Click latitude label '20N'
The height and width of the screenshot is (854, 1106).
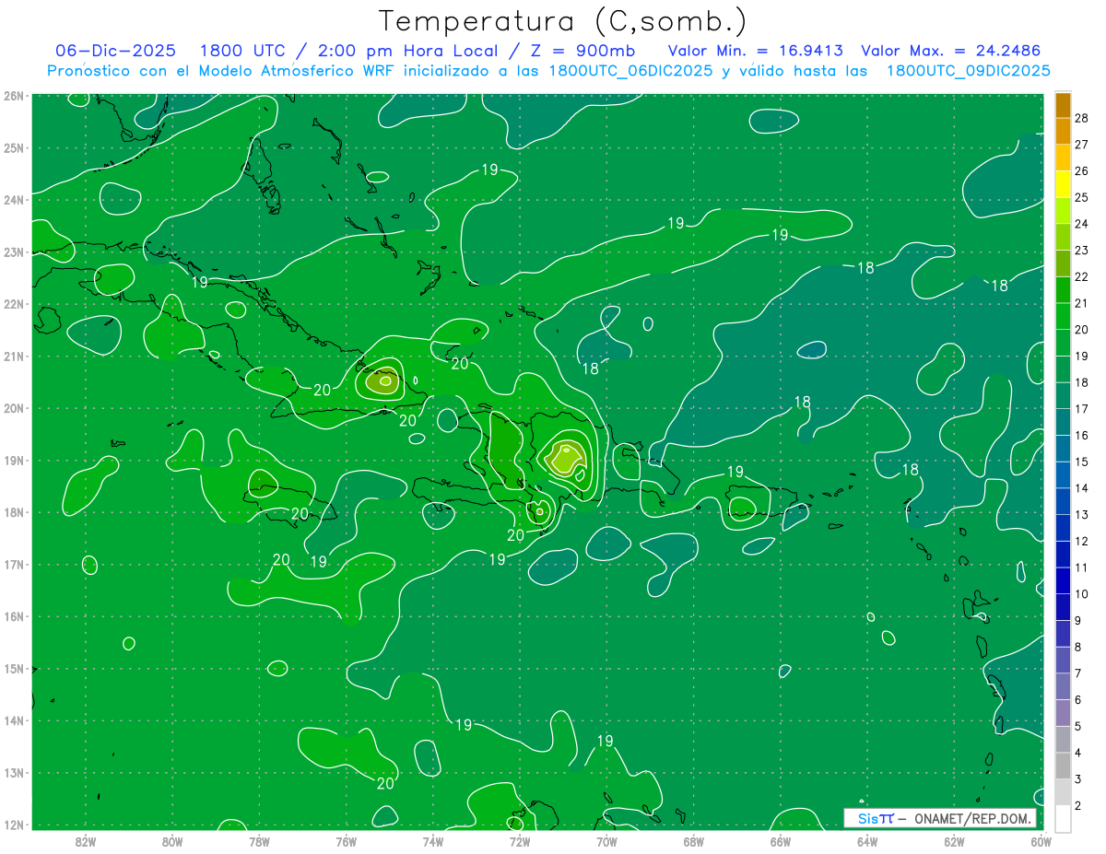point(13,408)
